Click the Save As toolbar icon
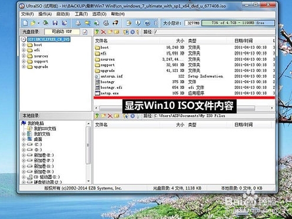The width and height of the screenshot is (292, 219). (64, 23)
